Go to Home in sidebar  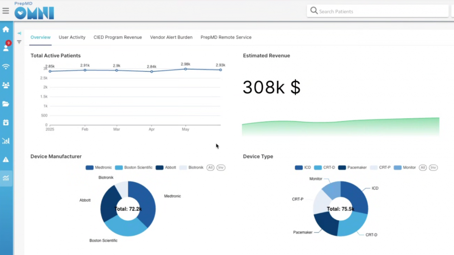point(6,30)
